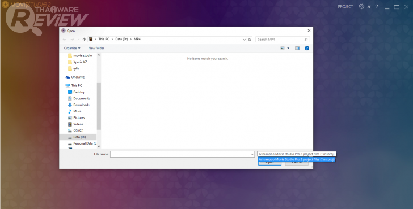Click the navigation pane scrollbar
This screenshot has width=413, height=209.
point(99,106)
